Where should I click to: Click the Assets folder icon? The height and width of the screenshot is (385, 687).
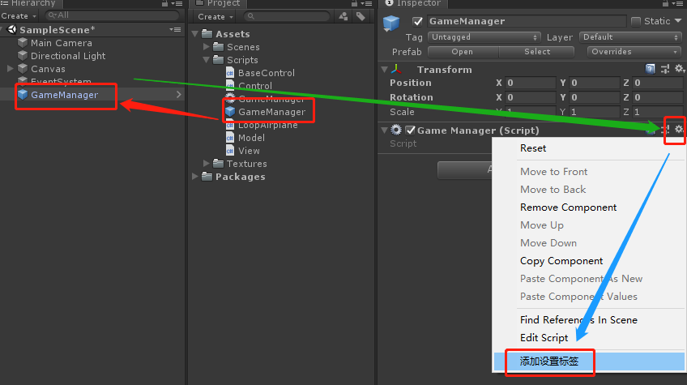pos(207,34)
